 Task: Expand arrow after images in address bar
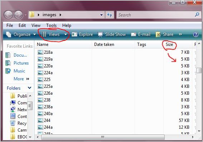pos(61,15)
